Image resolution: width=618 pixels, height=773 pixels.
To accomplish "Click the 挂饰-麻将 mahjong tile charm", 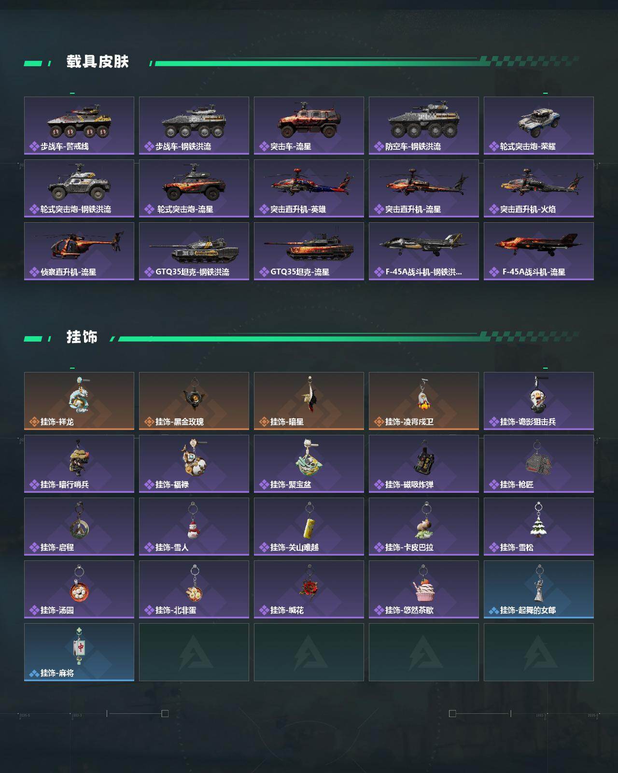I will [79, 652].
